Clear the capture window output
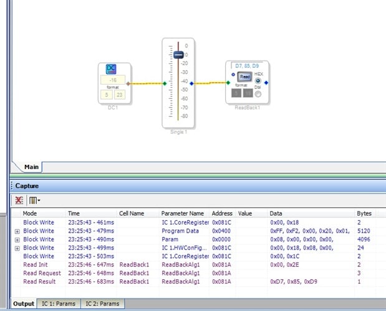The height and width of the screenshot is (311, 386). [19, 200]
